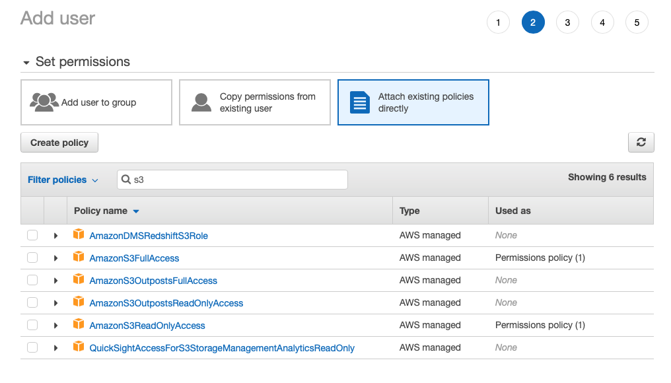Image resolution: width=671 pixels, height=383 pixels.
Task: Click the Copy permissions from existing user icon
Action: coord(201,102)
